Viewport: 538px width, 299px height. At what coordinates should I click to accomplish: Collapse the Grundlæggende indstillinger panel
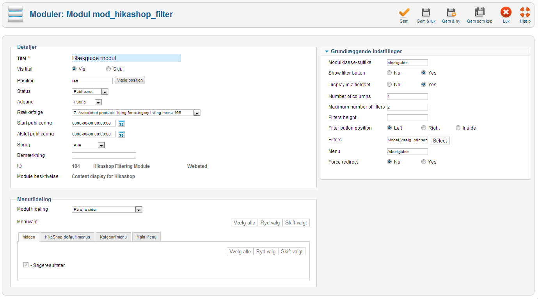point(327,52)
